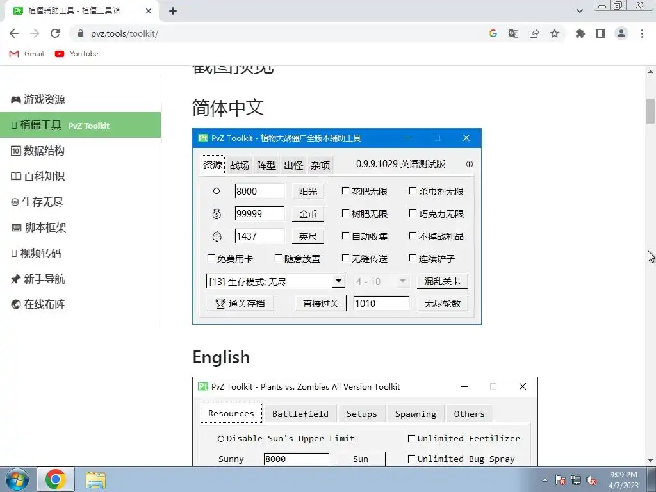Click the 阳光 button
656x492 pixels.
[x=308, y=191]
